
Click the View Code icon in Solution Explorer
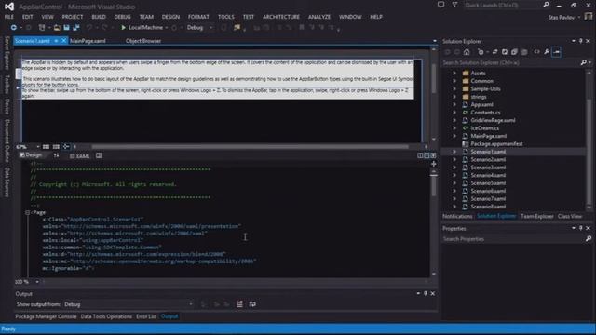[536, 52]
